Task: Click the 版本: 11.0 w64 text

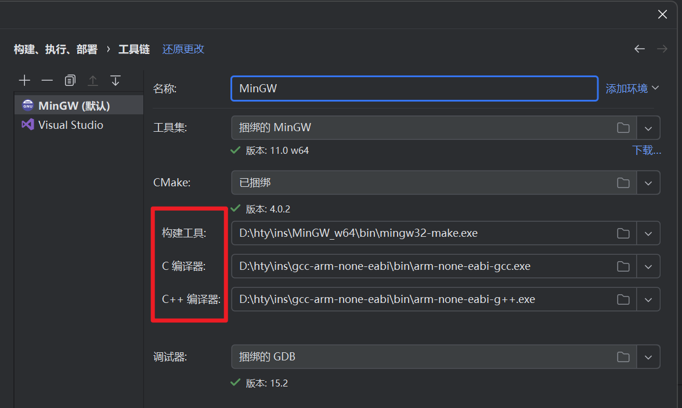Action: (x=277, y=150)
